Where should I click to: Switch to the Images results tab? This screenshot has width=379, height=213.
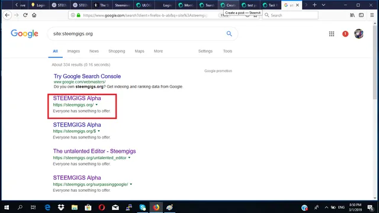click(x=73, y=51)
